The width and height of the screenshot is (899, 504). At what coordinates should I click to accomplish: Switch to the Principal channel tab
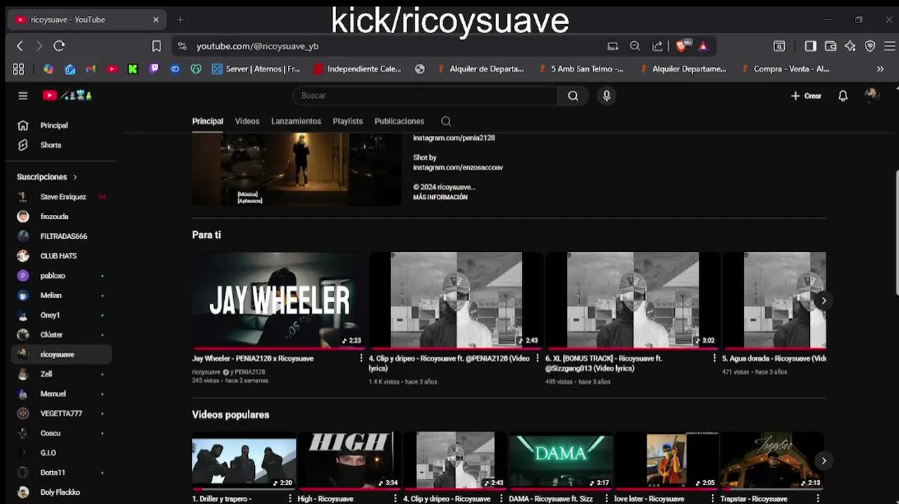[x=208, y=121]
